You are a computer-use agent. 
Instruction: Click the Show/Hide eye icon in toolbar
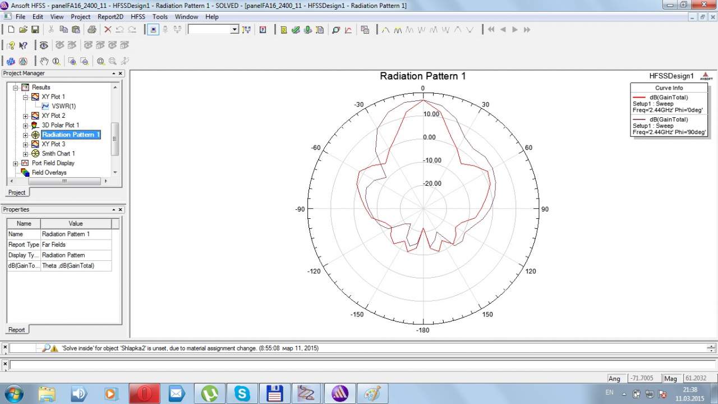pyautogui.click(x=44, y=45)
